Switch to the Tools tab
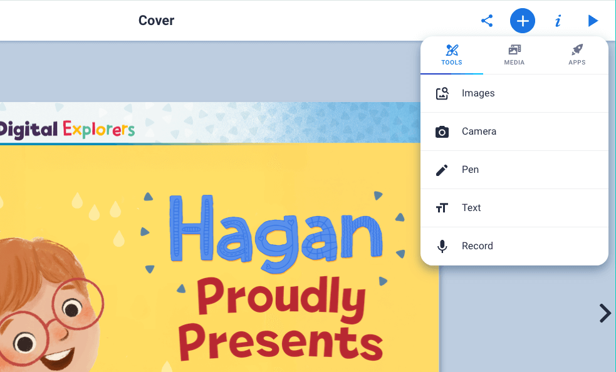Image resolution: width=616 pixels, height=372 pixels. tap(452, 55)
